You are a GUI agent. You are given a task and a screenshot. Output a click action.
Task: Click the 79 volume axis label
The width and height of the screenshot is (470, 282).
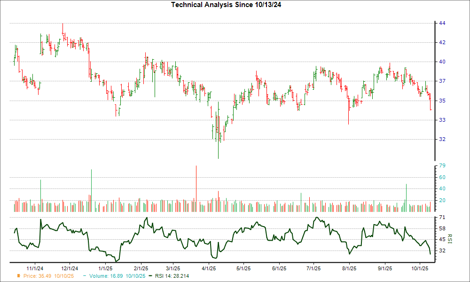click(x=442, y=166)
